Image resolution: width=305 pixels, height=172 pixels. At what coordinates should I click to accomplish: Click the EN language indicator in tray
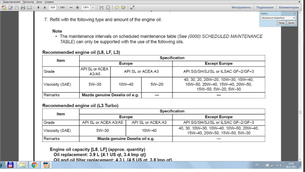click(257, 165)
